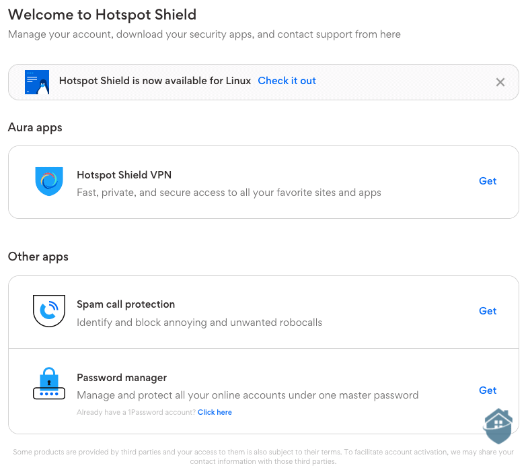The height and width of the screenshot is (472, 528).
Task: Click the 'Aura apps' section heading
Action: tap(35, 127)
